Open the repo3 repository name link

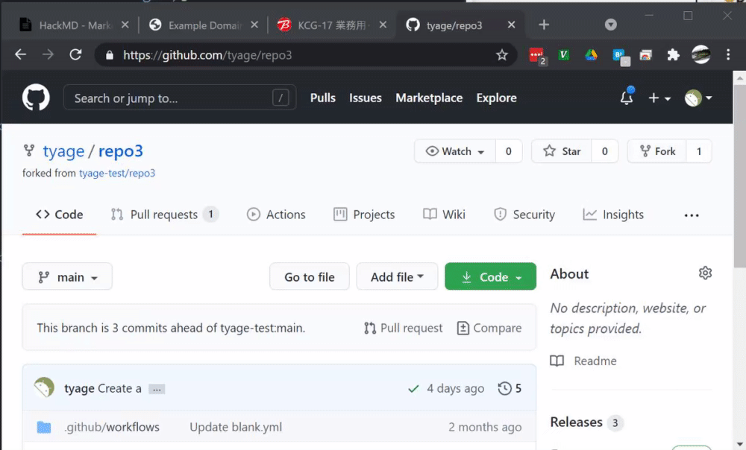pos(120,151)
